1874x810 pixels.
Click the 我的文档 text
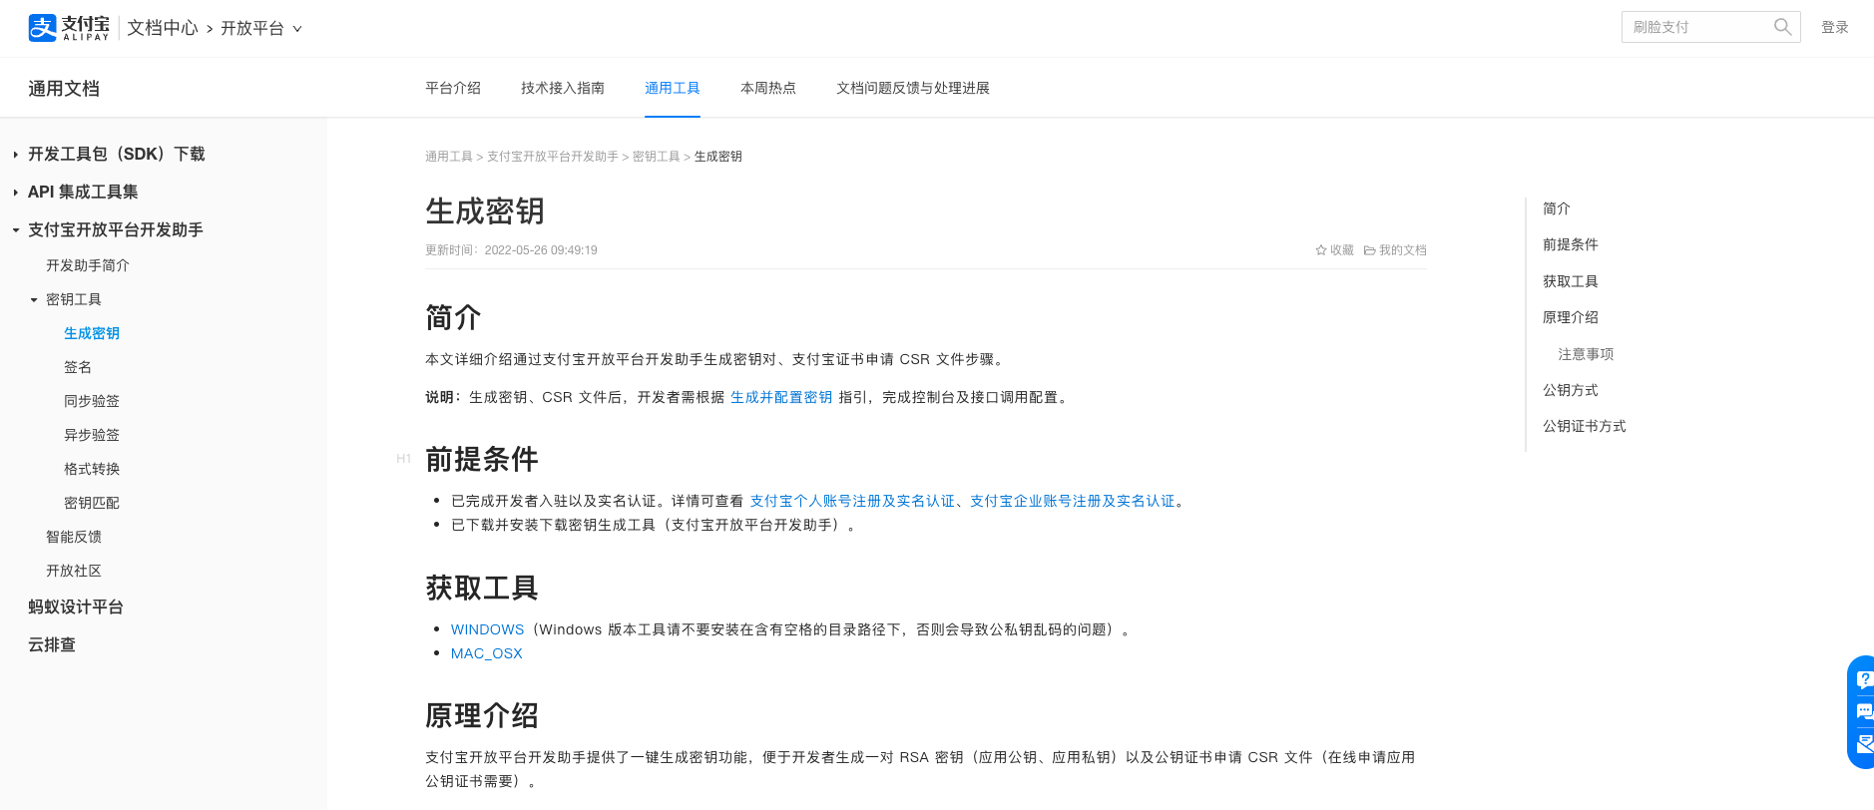click(x=1403, y=250)
